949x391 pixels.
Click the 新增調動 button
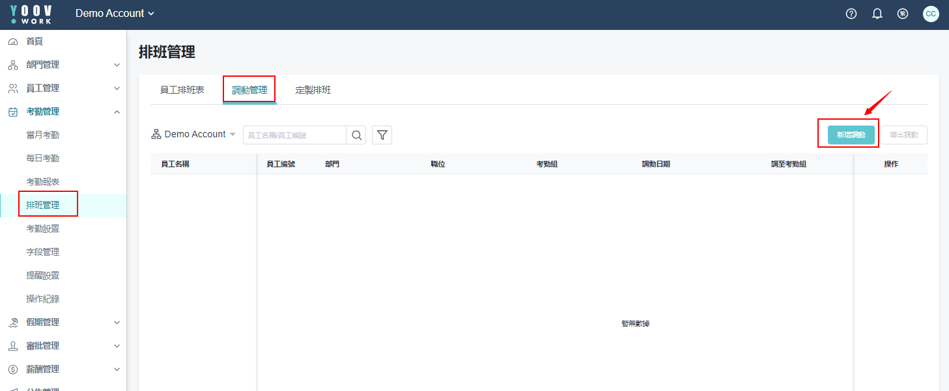[851, 135]
